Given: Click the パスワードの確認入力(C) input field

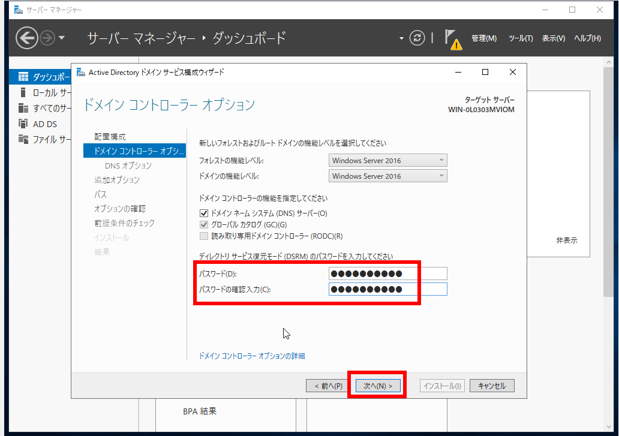Looking at the screenshot, I should [387, 289].
